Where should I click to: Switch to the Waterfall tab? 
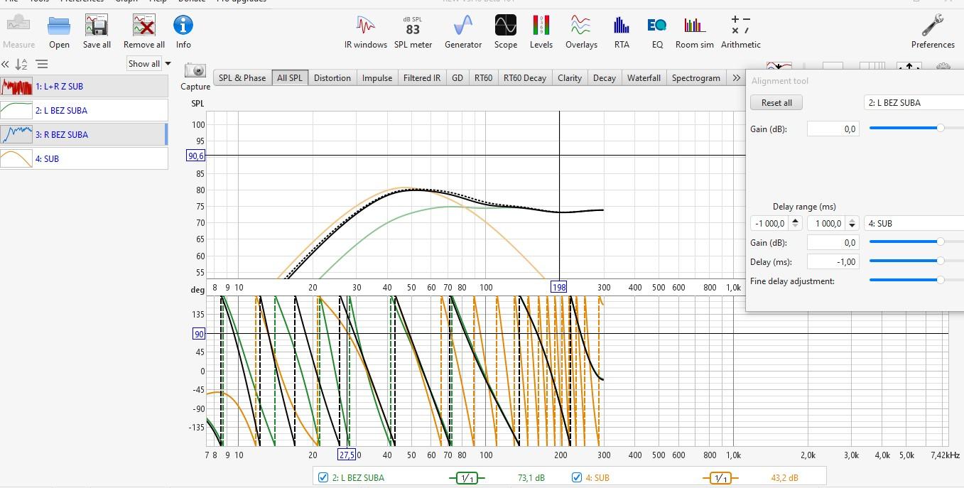644,78
